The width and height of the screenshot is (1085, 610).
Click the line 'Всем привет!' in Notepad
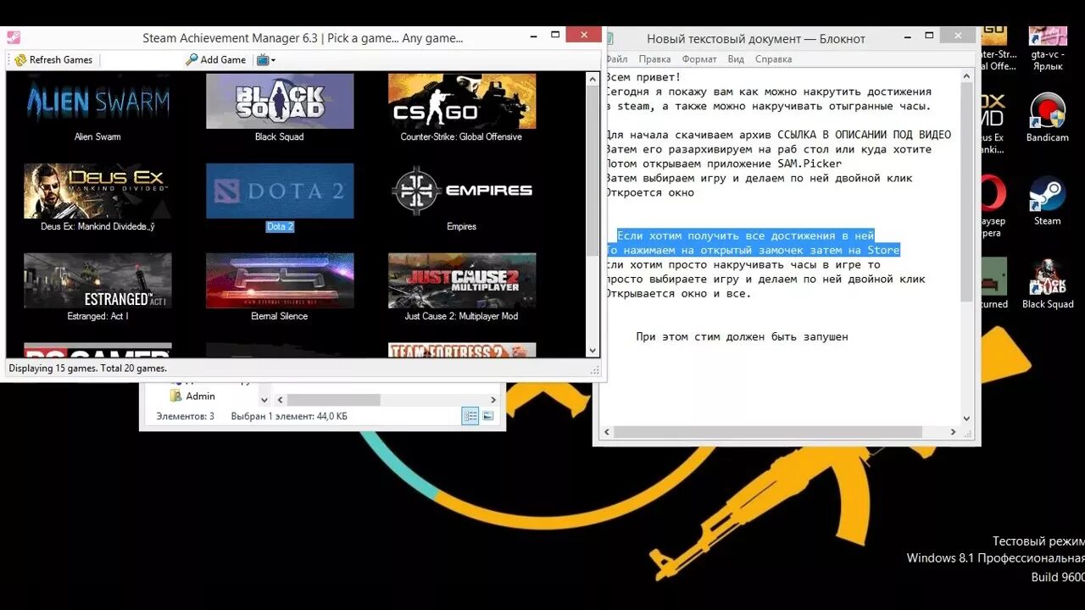tap(645, 77)
